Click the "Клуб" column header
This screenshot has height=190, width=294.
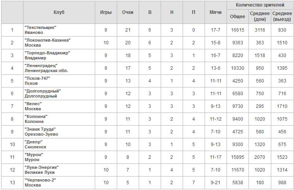(59, 12)
